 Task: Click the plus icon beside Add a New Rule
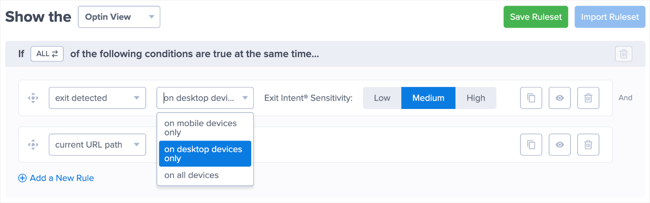point(22,178)
